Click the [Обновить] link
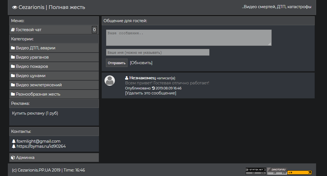 [x=141, y=63]
